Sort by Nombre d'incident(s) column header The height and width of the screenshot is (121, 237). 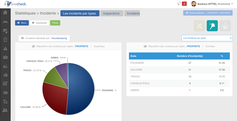coord(190,56)
